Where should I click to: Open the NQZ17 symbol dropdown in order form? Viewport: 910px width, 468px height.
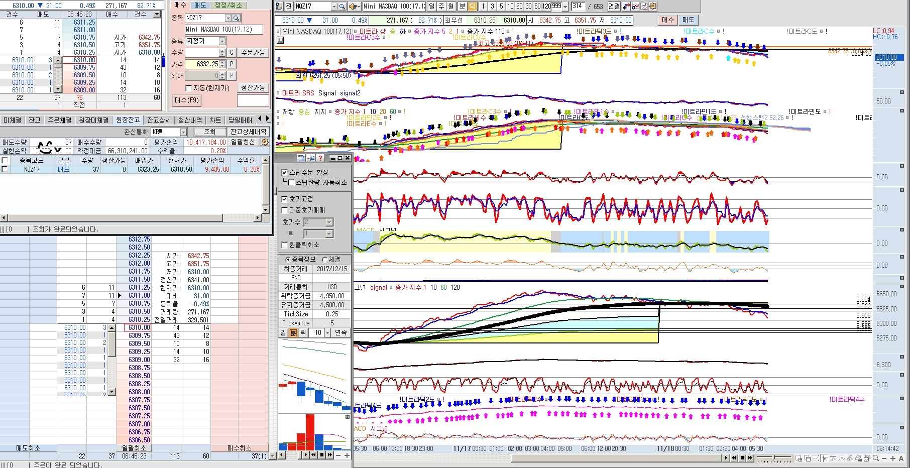pos(227,18)
